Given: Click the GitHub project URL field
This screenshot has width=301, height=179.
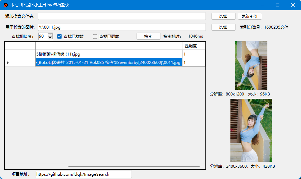Looking at the screenshot, I should click(x=83, y=174).
